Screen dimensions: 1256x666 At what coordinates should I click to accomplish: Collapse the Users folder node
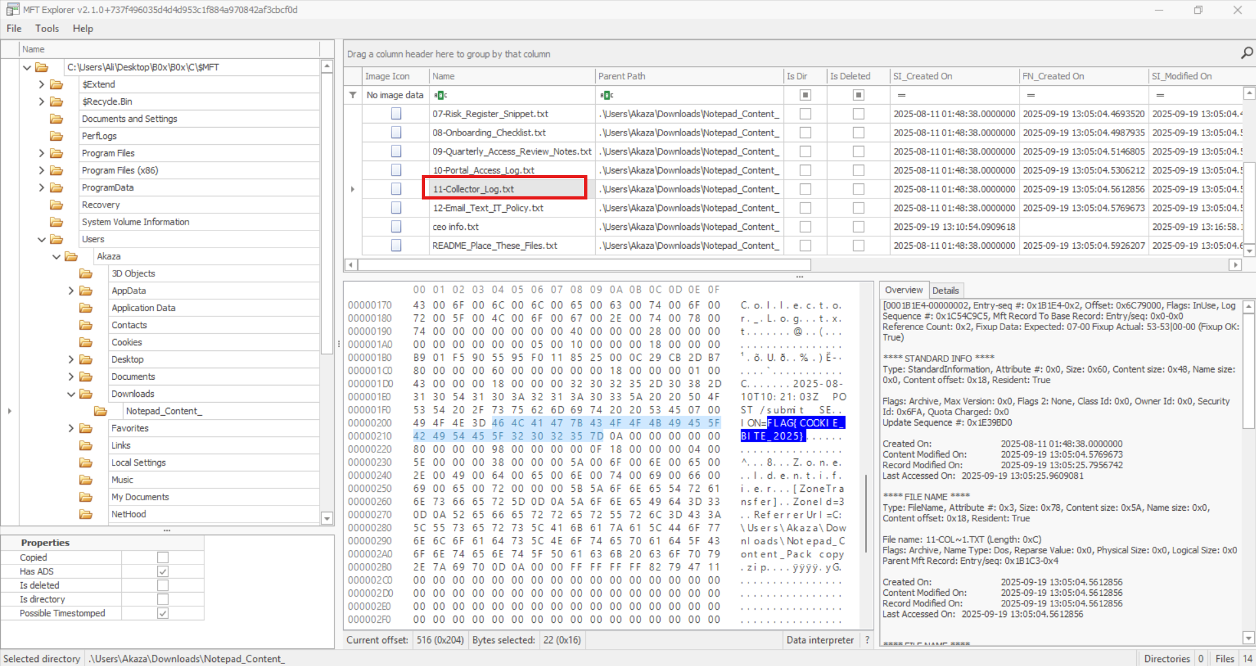41,239
